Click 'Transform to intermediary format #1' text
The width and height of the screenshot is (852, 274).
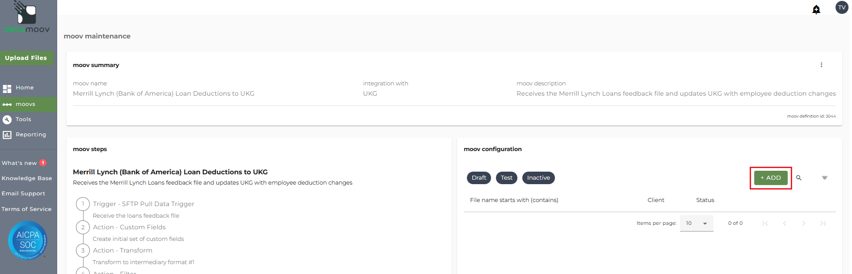[x=143, y=262]
